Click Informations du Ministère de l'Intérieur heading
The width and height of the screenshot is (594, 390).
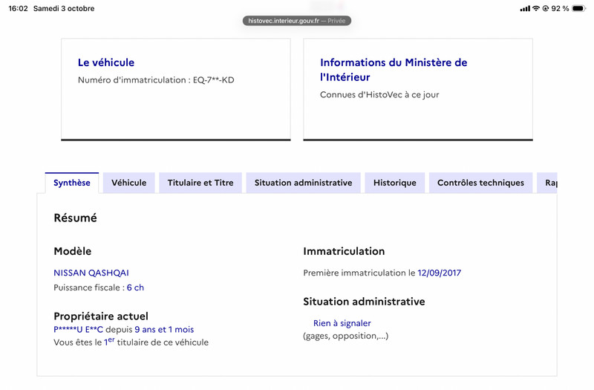(394, 70)
